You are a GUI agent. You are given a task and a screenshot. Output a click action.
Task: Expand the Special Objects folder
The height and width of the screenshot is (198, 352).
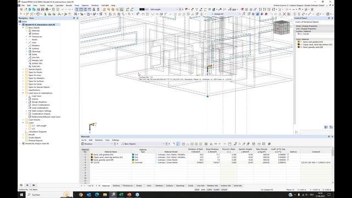[x=23, y=69]
